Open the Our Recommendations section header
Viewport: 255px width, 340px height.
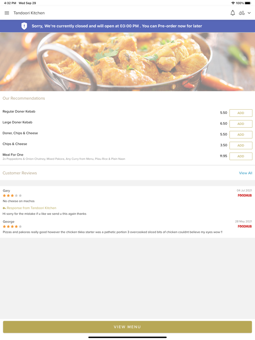tap(24, 98)
